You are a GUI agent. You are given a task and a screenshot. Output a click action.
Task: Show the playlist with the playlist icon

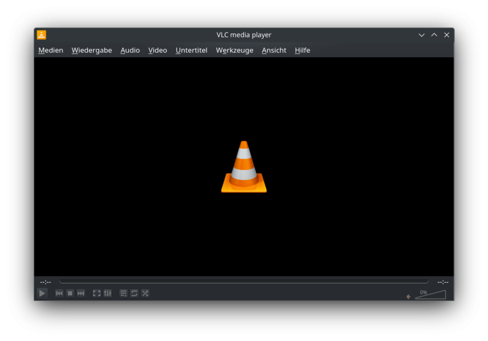[x=123, y=293]
